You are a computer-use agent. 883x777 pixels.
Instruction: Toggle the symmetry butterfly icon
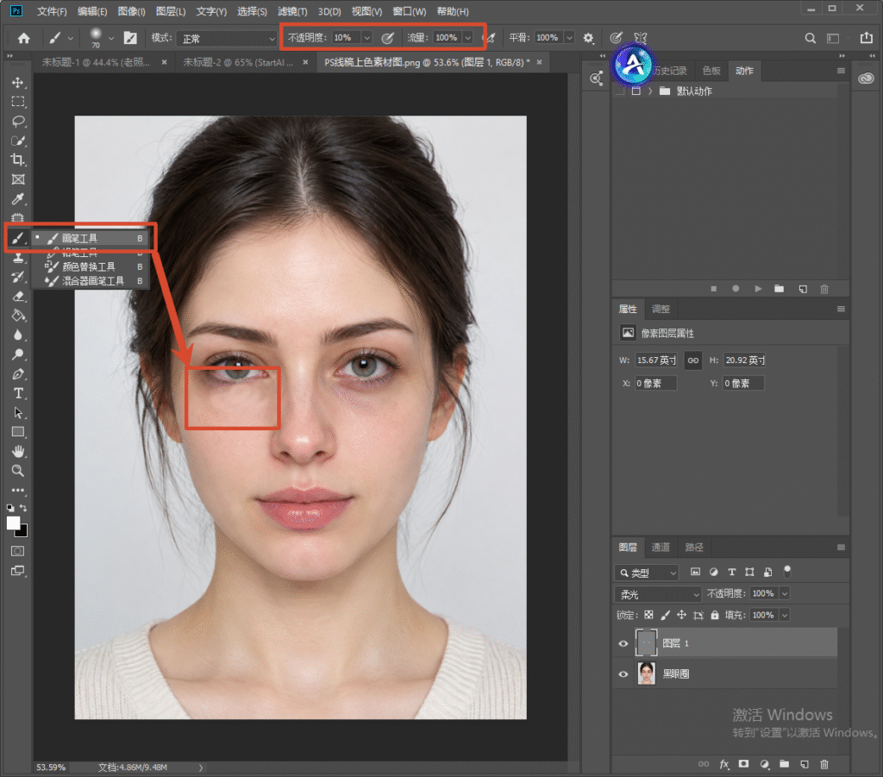(x=641, y=38)
